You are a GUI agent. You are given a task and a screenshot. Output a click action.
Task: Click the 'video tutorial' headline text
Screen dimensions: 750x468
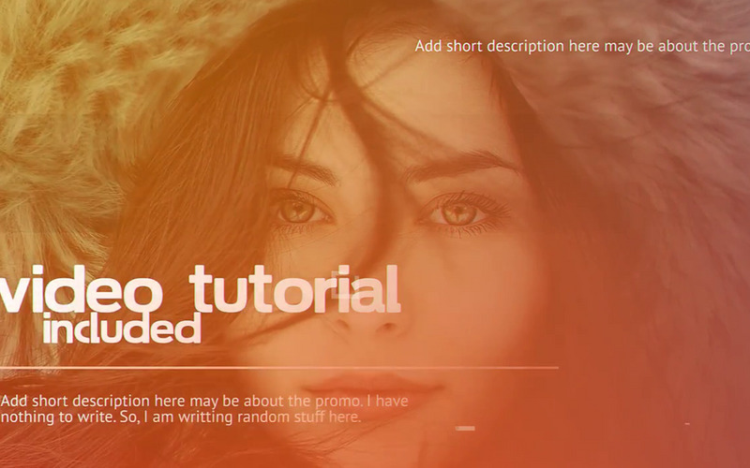pos(200,289)
